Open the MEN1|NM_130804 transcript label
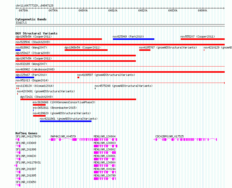The image size is (232, 188). point(105,136)
